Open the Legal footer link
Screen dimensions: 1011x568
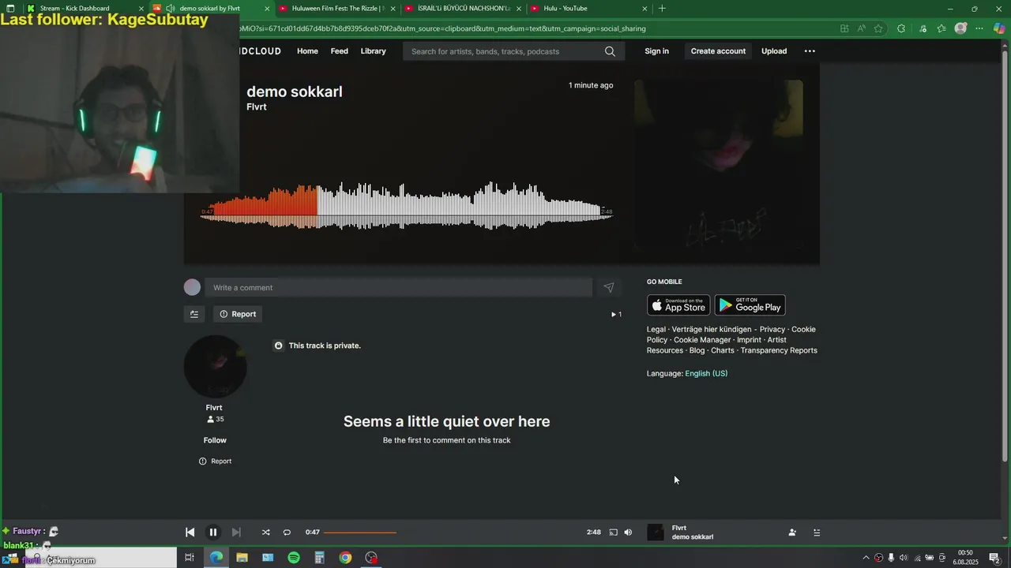point(656,330)
